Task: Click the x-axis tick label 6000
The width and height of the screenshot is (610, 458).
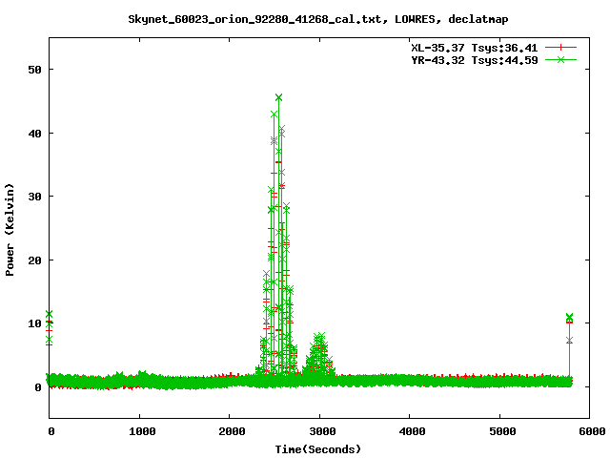Action: (x=592, y=431)
